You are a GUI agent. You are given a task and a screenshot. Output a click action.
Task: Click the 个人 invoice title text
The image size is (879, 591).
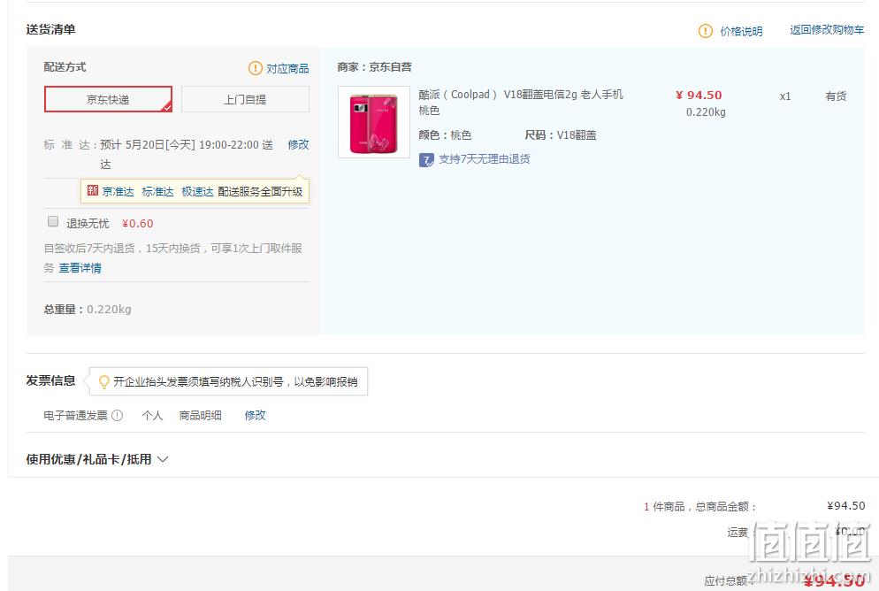(x=152, y=416)
